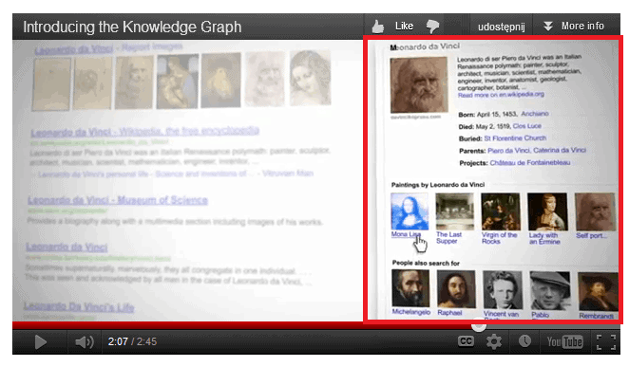Open the video settings gear
The width and height of the screenshot is (629, 367).
tap(494, 341)
